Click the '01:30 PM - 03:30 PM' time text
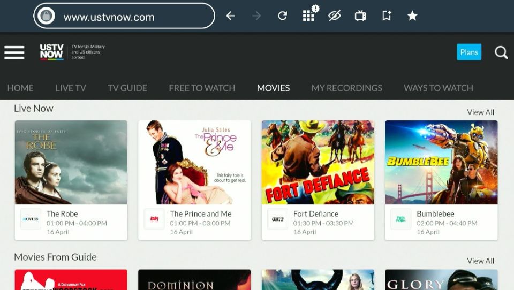 tap(323, 223)
